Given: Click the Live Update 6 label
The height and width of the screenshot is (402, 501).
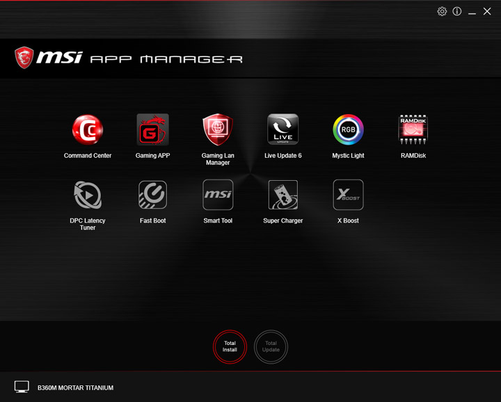Looking at the screenshot, I should point(283,156).
